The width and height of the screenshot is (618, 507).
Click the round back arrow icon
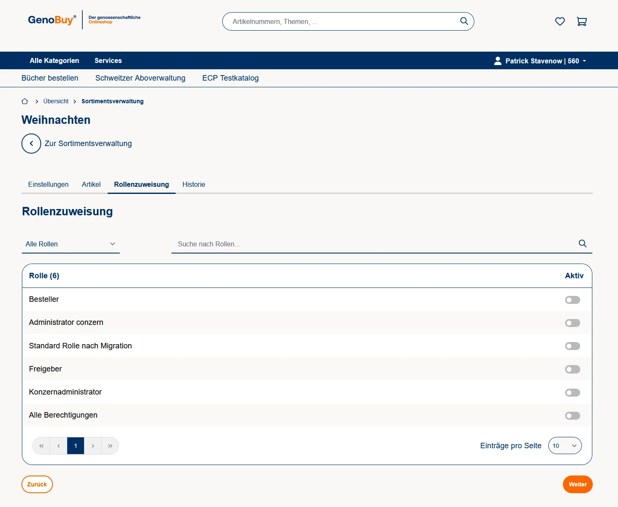(31, 144)
